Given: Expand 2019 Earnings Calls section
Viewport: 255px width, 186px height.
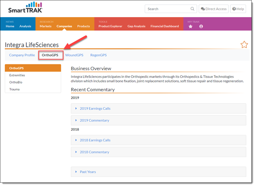Looking at the screenshot, I should [159, 108].
